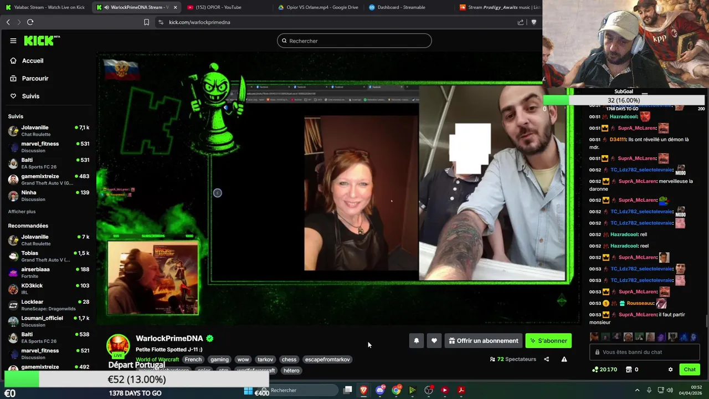Image resolution: width=709 pixels, height=399 pixels.
Task: Open the Windows Start menu
Action: 248,390
